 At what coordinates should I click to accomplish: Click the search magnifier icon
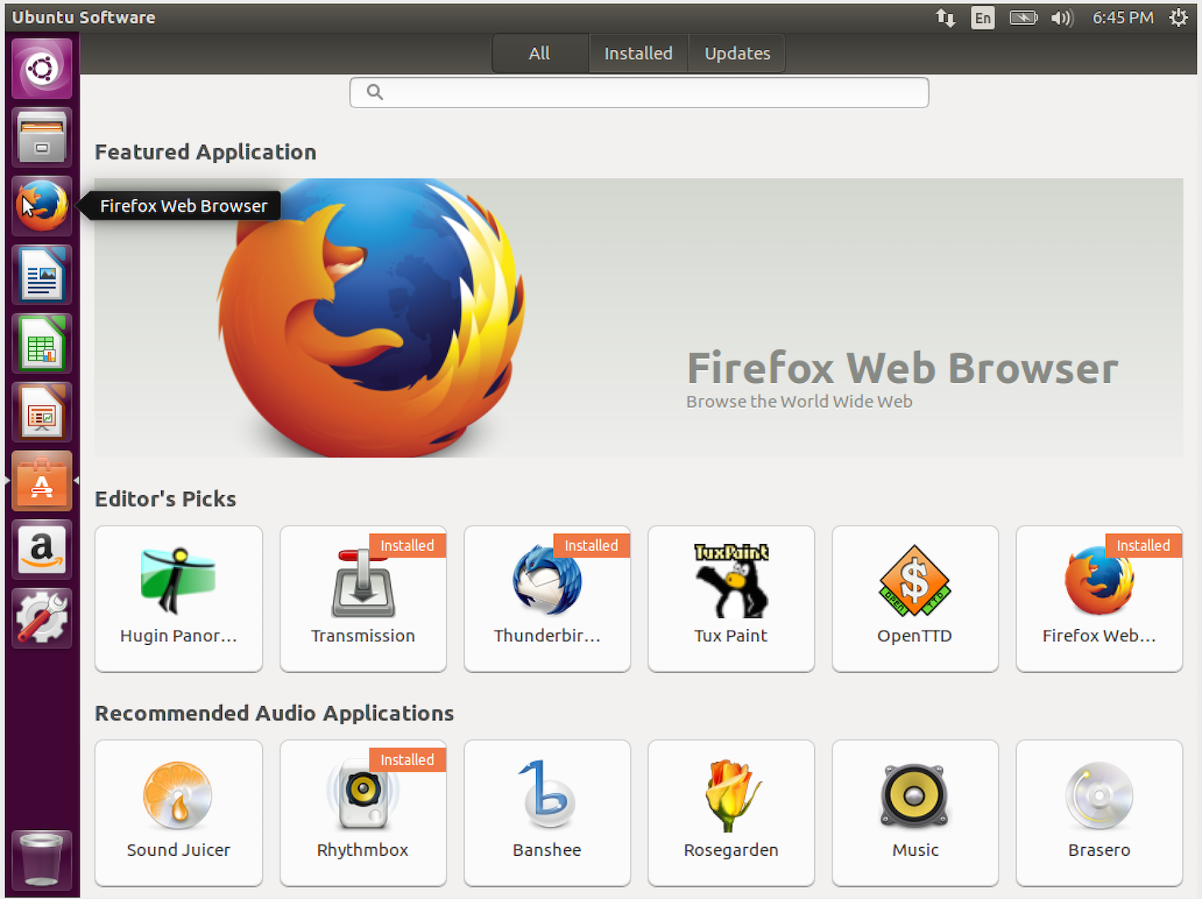[374, 92]
